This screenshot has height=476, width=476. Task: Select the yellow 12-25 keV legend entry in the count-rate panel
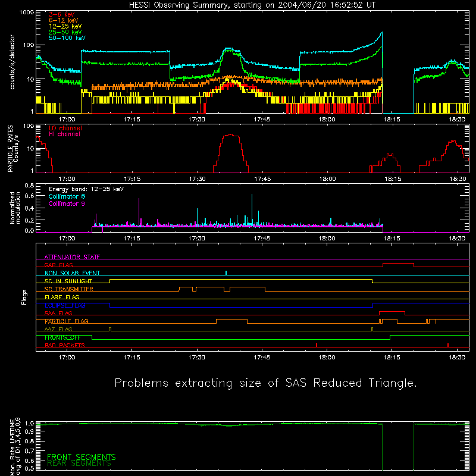tap(65, 26)
